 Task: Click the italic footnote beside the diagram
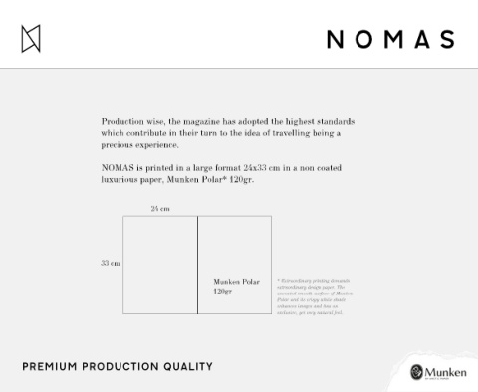click(x=315, y=296)
